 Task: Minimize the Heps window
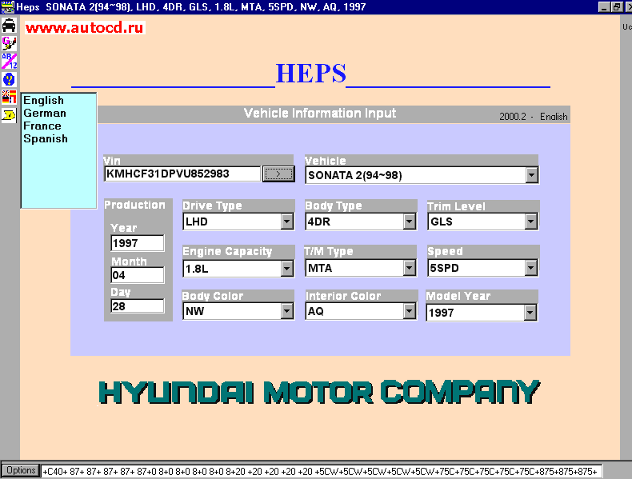603,7
